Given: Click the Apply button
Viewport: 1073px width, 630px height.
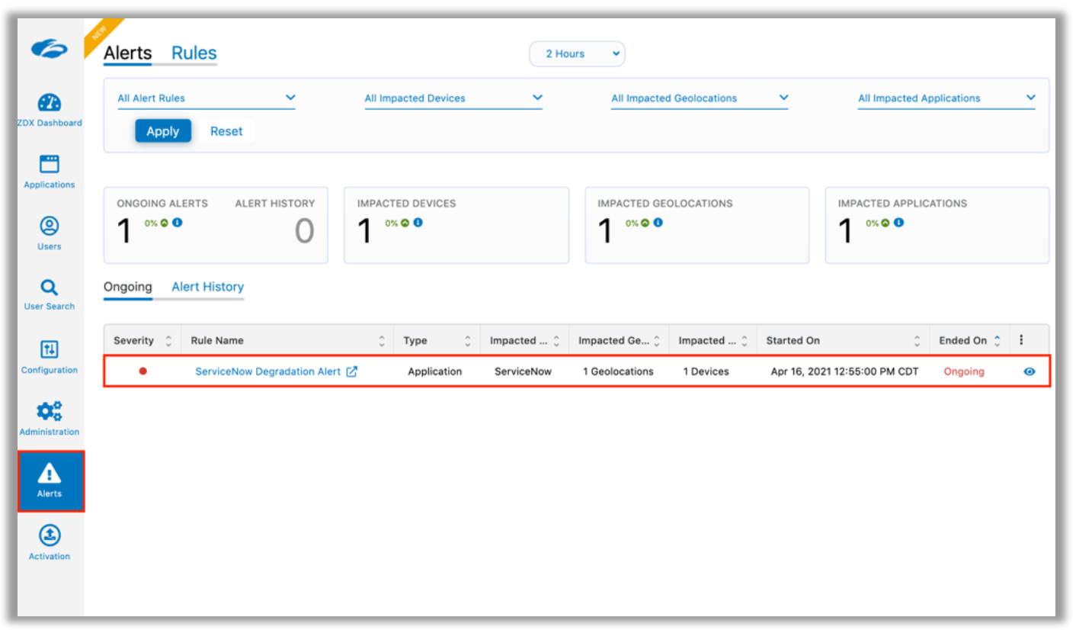Looking at the screenshot, I should tap(162, 131).
